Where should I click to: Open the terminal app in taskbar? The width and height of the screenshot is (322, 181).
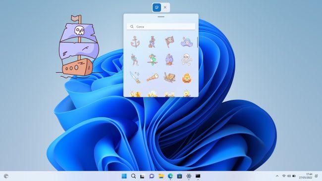coord(198,176)
